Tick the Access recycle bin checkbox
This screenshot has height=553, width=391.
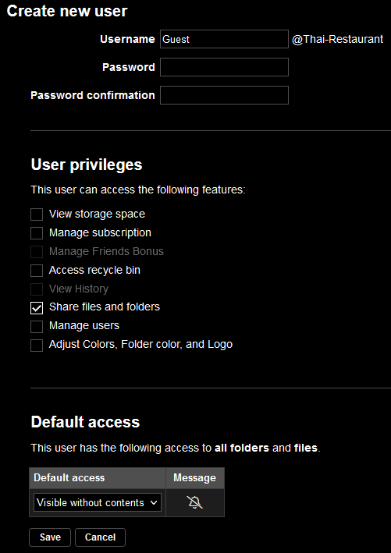pos(37,270)
